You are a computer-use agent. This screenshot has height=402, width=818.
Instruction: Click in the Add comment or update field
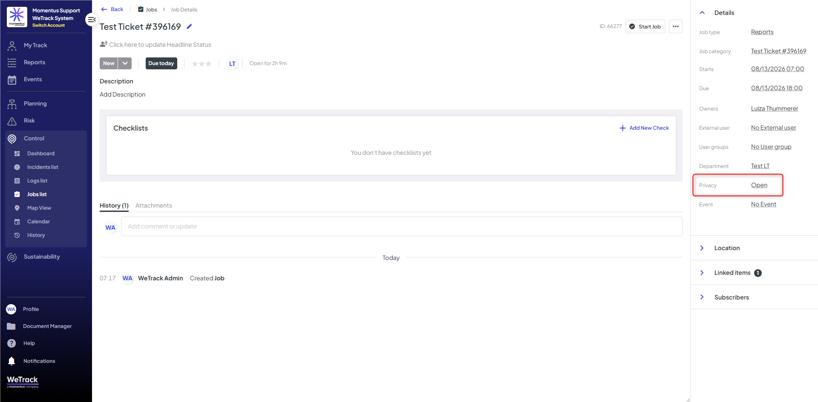pyautogui.click(x=401, y=226)
